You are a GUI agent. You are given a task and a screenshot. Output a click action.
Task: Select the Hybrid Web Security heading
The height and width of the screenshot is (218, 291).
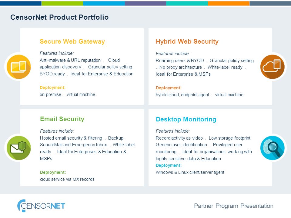187,41
